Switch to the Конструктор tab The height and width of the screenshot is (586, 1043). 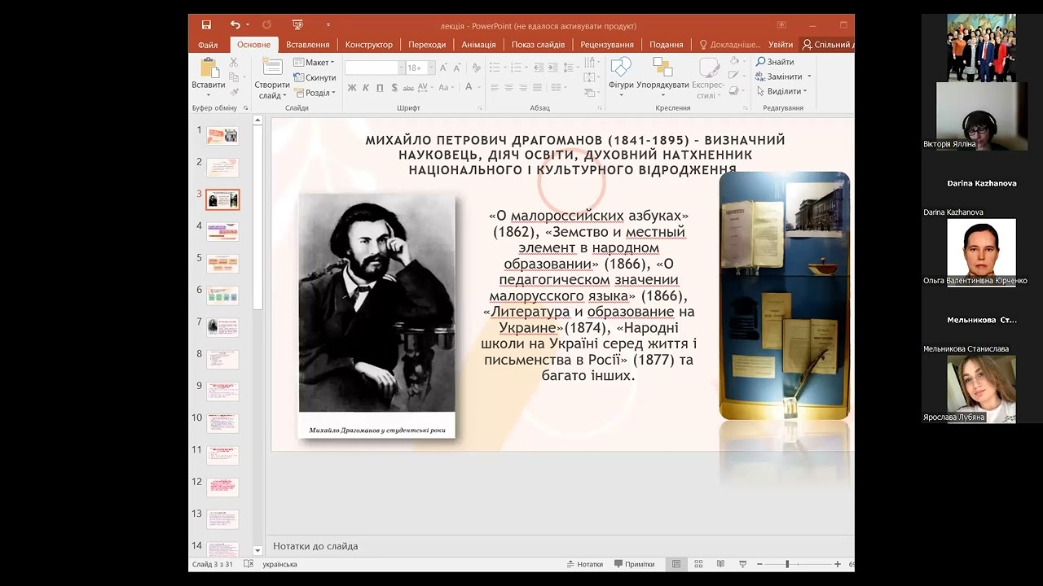tap(368, 45)
